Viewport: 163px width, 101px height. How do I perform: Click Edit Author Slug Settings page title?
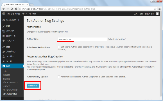(x=45, y=20)
